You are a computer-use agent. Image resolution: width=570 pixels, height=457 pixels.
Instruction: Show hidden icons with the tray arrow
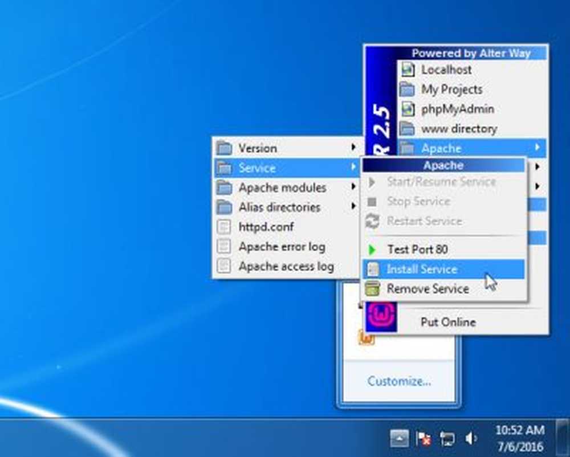[x=400, y=438]
